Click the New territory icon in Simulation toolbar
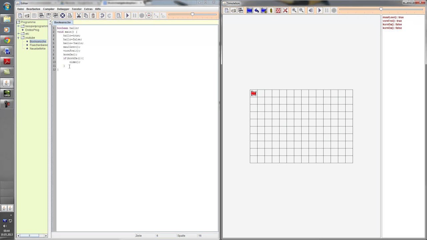This screenshot has height=240, width=427. point(227,10)
